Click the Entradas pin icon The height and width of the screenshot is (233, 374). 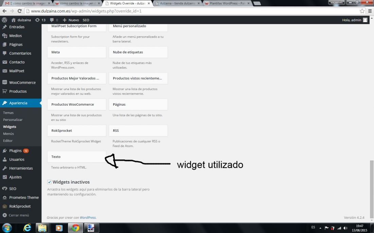[4, 27]
